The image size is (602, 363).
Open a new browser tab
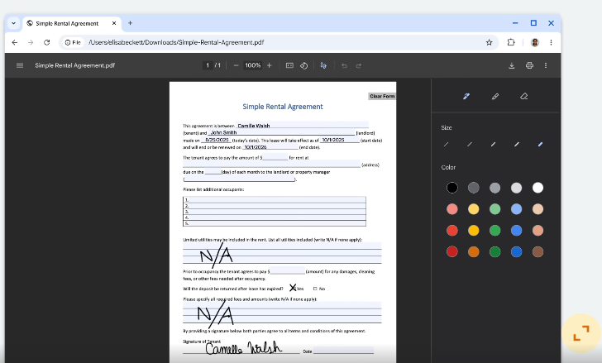coord(130,23)
